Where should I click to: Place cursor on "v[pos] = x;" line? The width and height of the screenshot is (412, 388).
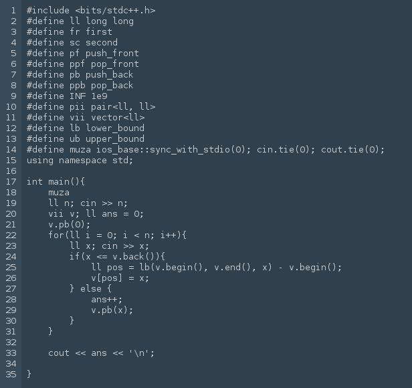[120, 278]
